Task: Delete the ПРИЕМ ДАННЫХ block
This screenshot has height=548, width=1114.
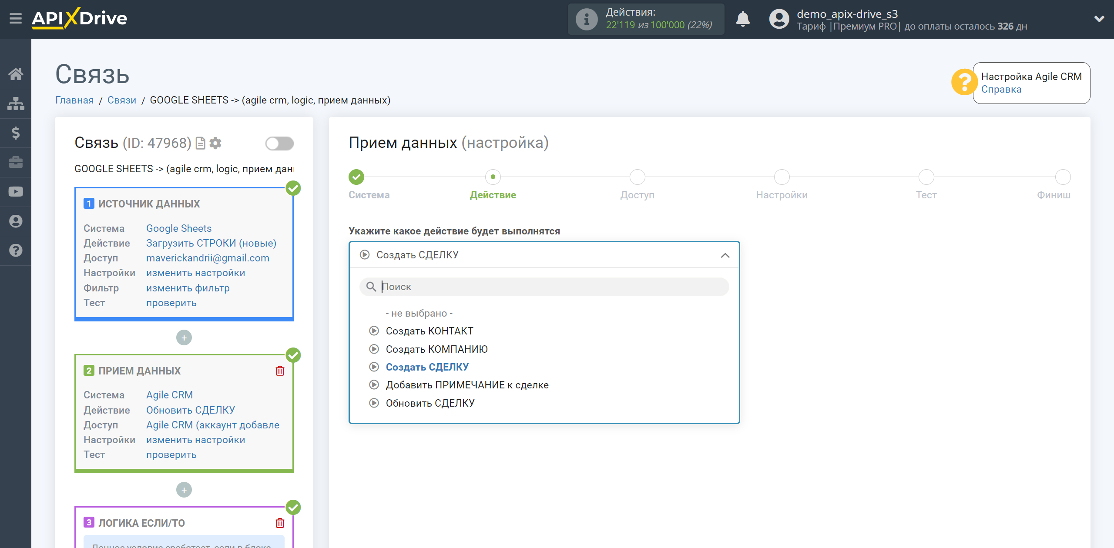Action: [280, 371]
